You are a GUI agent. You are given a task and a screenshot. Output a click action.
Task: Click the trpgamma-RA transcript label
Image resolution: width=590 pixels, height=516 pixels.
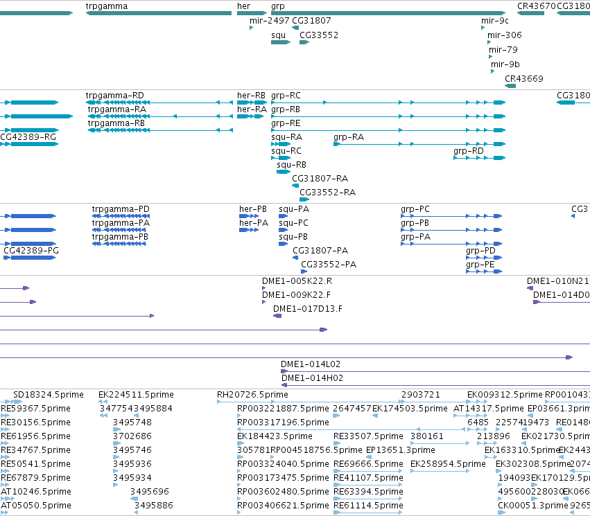click(x=117, y=109)
